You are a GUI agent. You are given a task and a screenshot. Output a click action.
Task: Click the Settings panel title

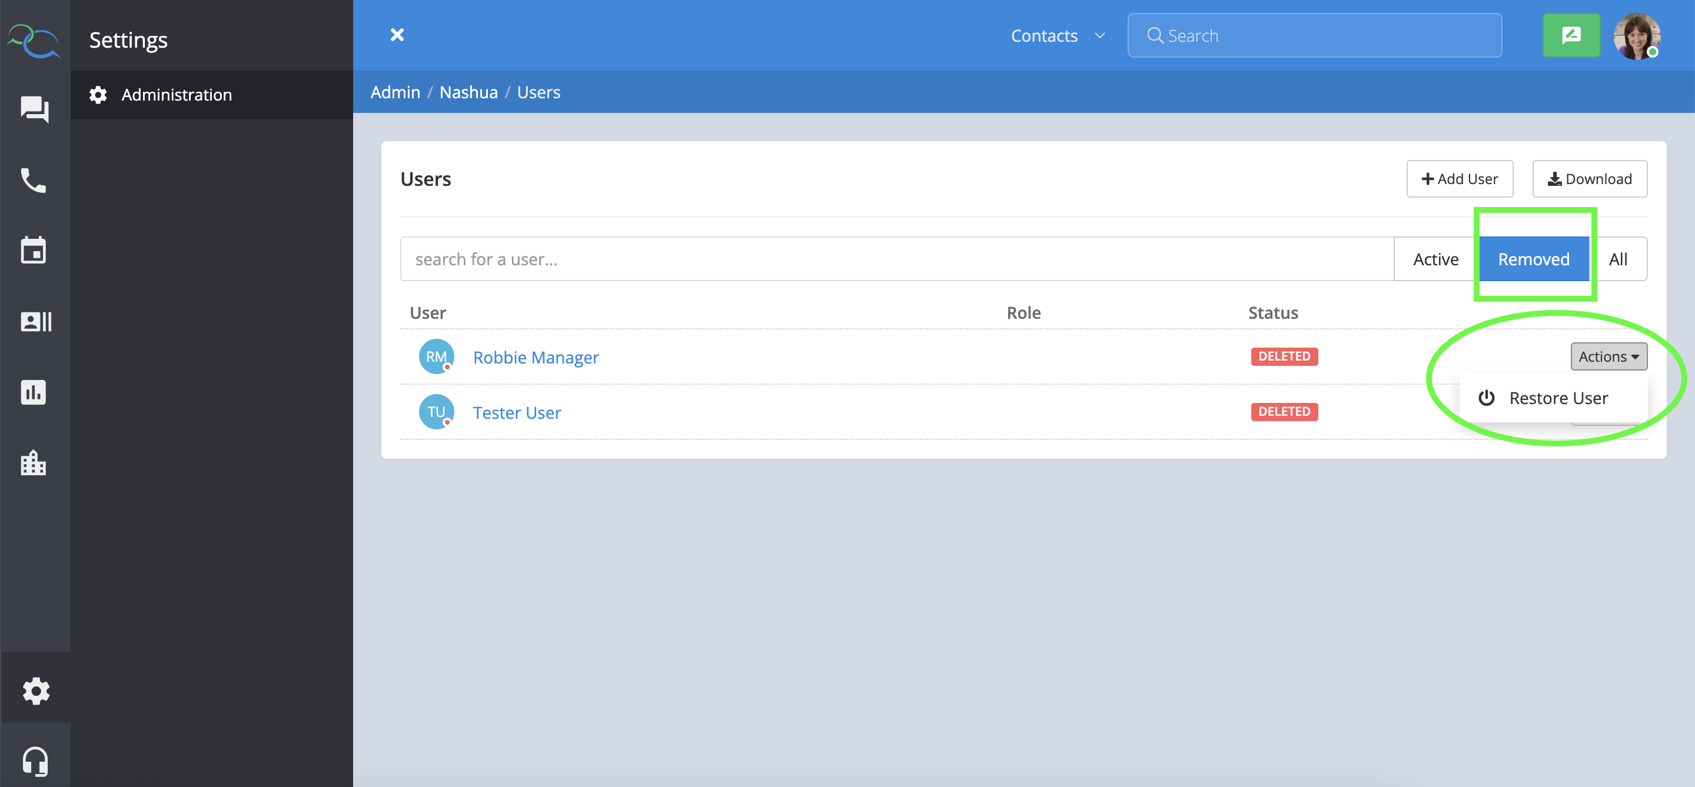click(x=128, y=40)
